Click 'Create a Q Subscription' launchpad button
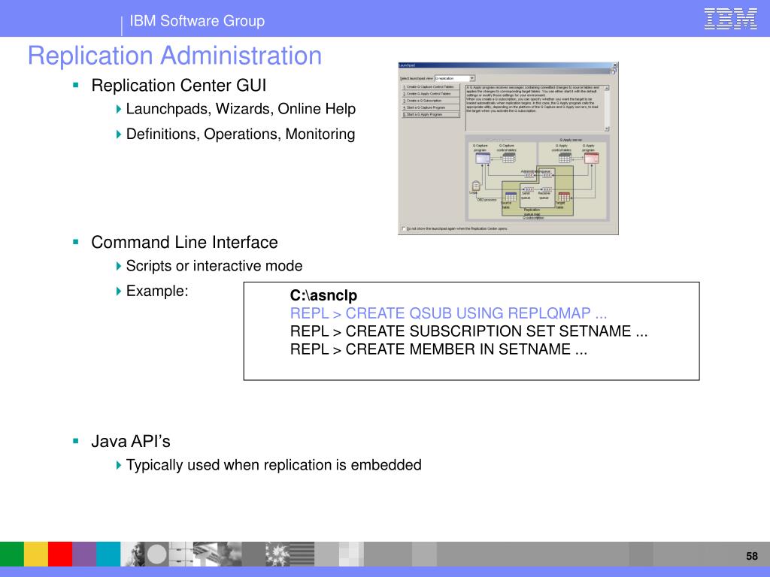Viewport: 770px width, 577px height. (431, 101)
